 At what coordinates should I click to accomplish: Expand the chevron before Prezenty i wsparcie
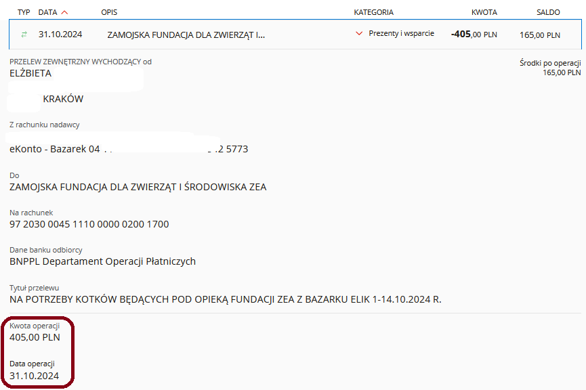(359, 34)
